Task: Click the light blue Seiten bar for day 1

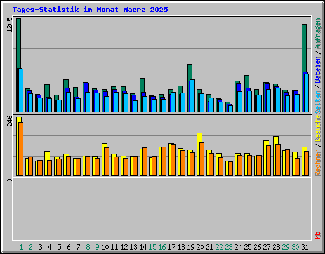Action: (x=21, y=90)
